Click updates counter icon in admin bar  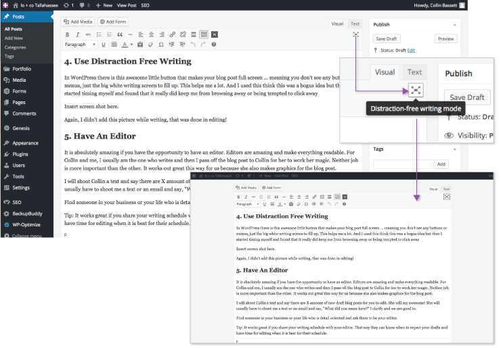(x=68, y=5)
